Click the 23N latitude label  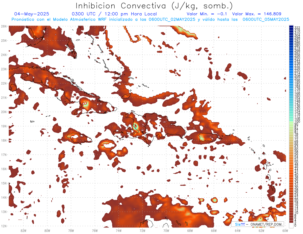[4, 69]
